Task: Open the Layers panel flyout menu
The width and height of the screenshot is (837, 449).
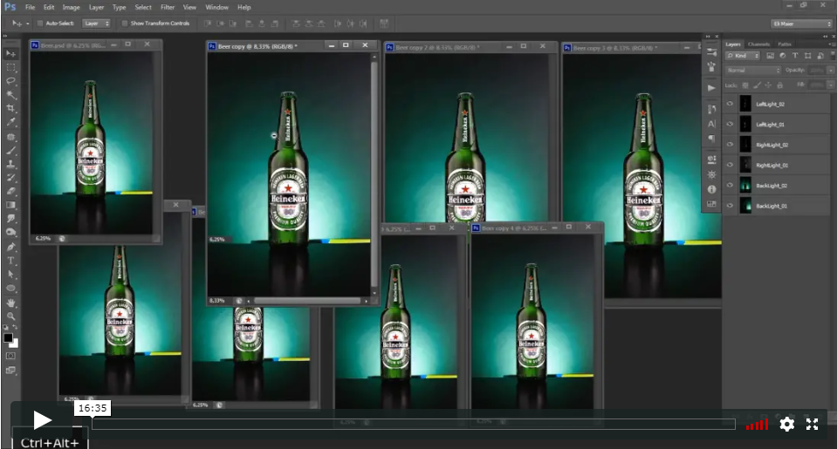Action: click(831, 44)
